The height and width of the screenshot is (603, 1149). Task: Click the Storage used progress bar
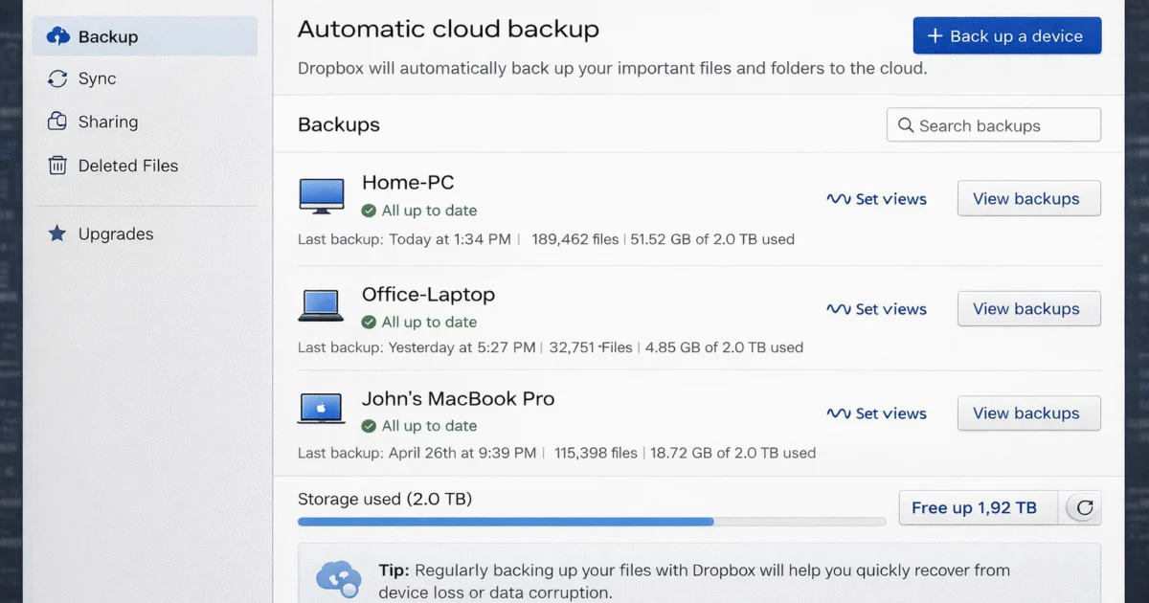tap(592, 522)
